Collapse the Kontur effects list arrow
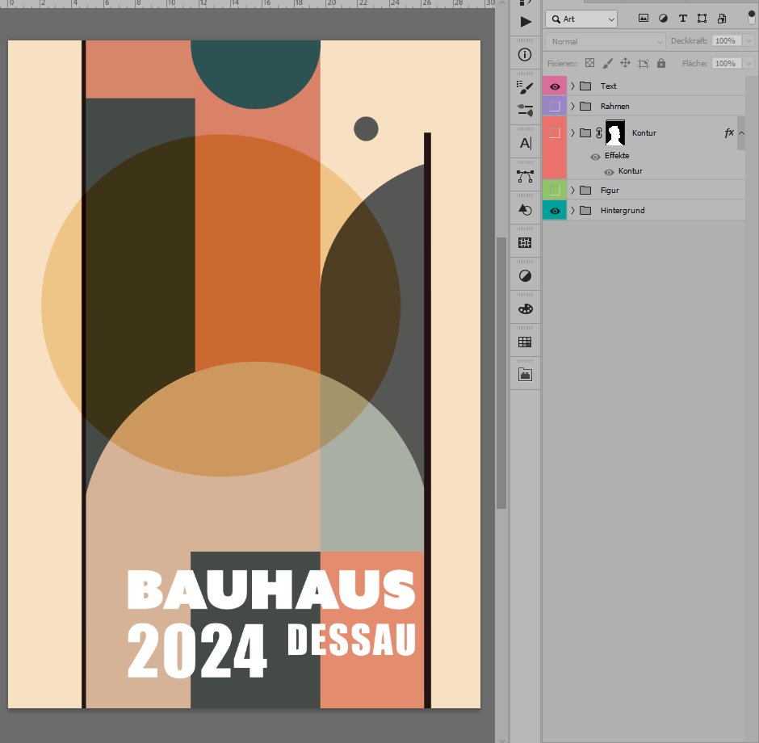This screenshot has height=743, width=759. 741,132
